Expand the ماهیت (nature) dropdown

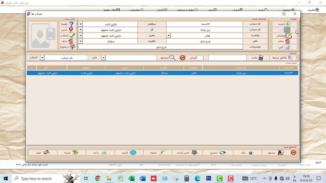click(80, 41)
